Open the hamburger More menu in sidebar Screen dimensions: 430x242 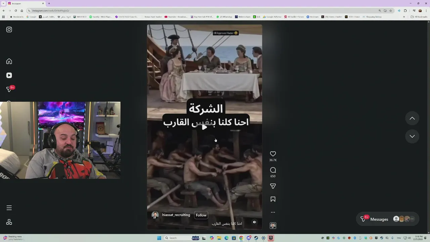(x=9, y=208)
